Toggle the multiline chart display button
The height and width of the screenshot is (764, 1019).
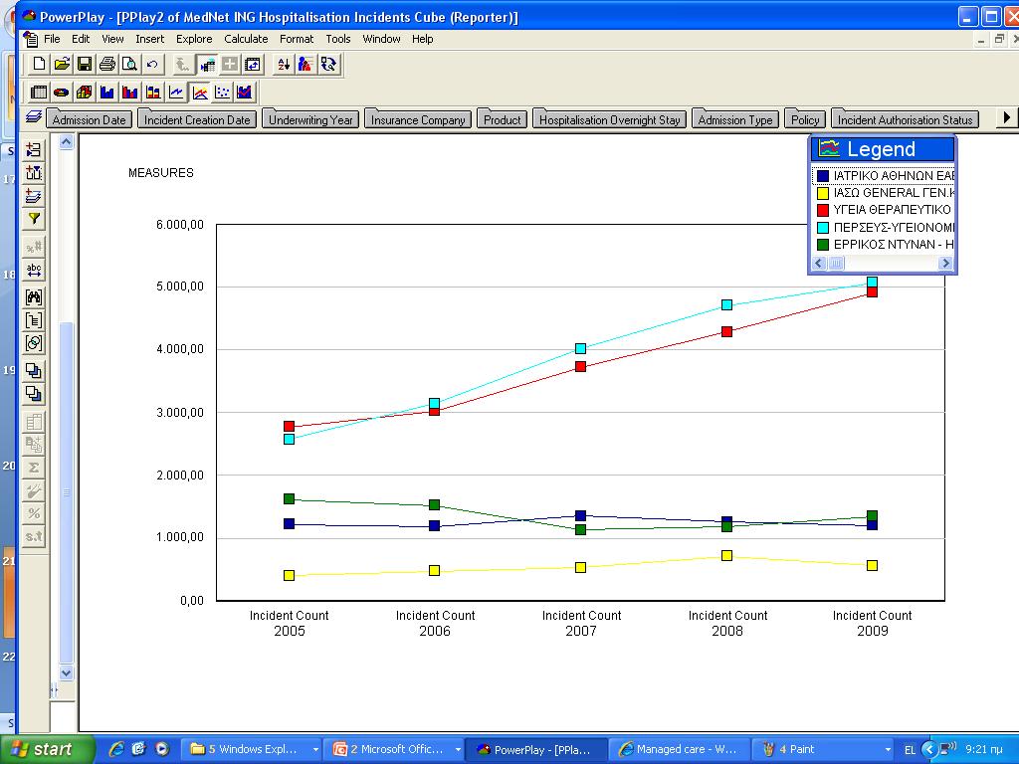pyautogui.click(x=199, y=93)
